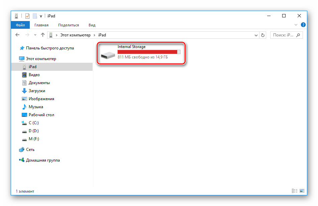Image resolution: width=318 pixels, height=206 pixels.
Task: Click the search field for iPad
Action: click(284, 35)
